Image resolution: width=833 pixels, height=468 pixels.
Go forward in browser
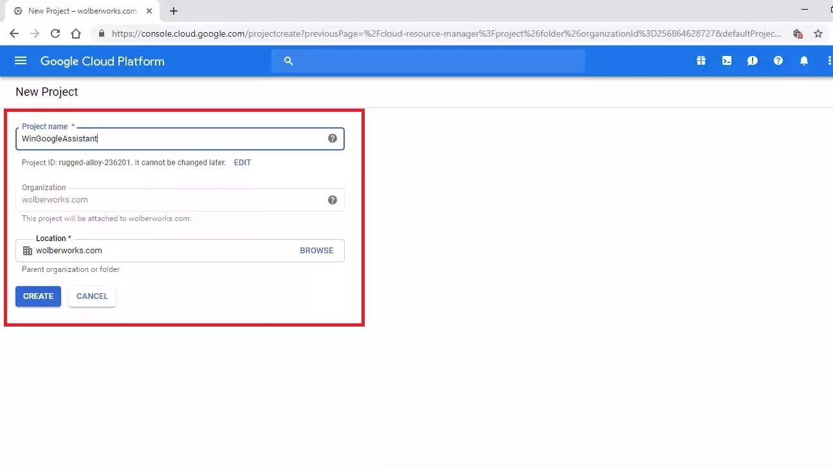[35, 33]
